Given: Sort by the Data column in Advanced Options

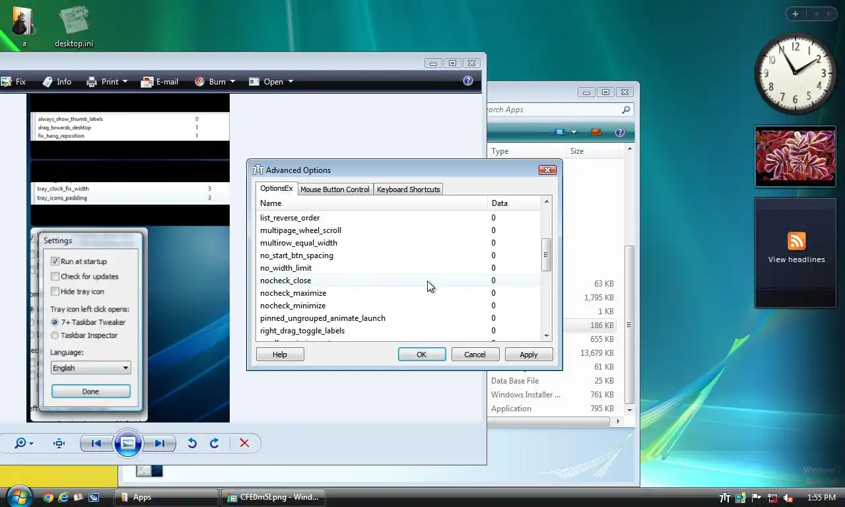Looking at the screenshot, I should pos(514,203).
